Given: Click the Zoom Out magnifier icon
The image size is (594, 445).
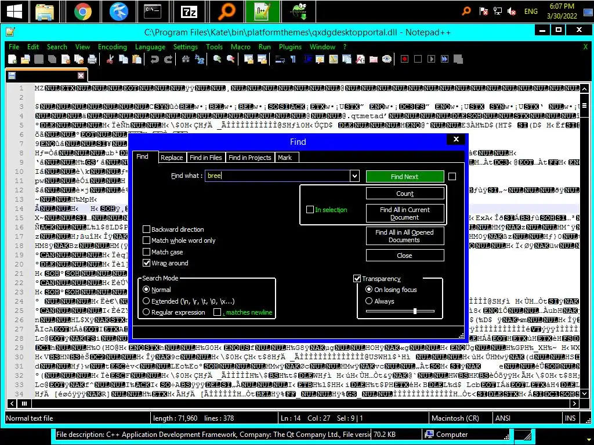Looking at the screenshot, I should (230, 59).
